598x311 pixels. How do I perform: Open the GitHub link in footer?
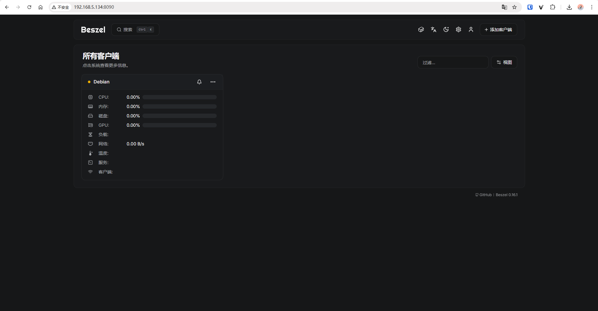coord(484,195)
